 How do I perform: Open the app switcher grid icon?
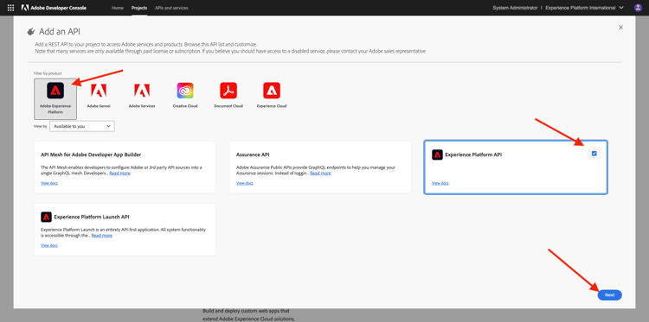pyautogui.click(x=10, y=8)
